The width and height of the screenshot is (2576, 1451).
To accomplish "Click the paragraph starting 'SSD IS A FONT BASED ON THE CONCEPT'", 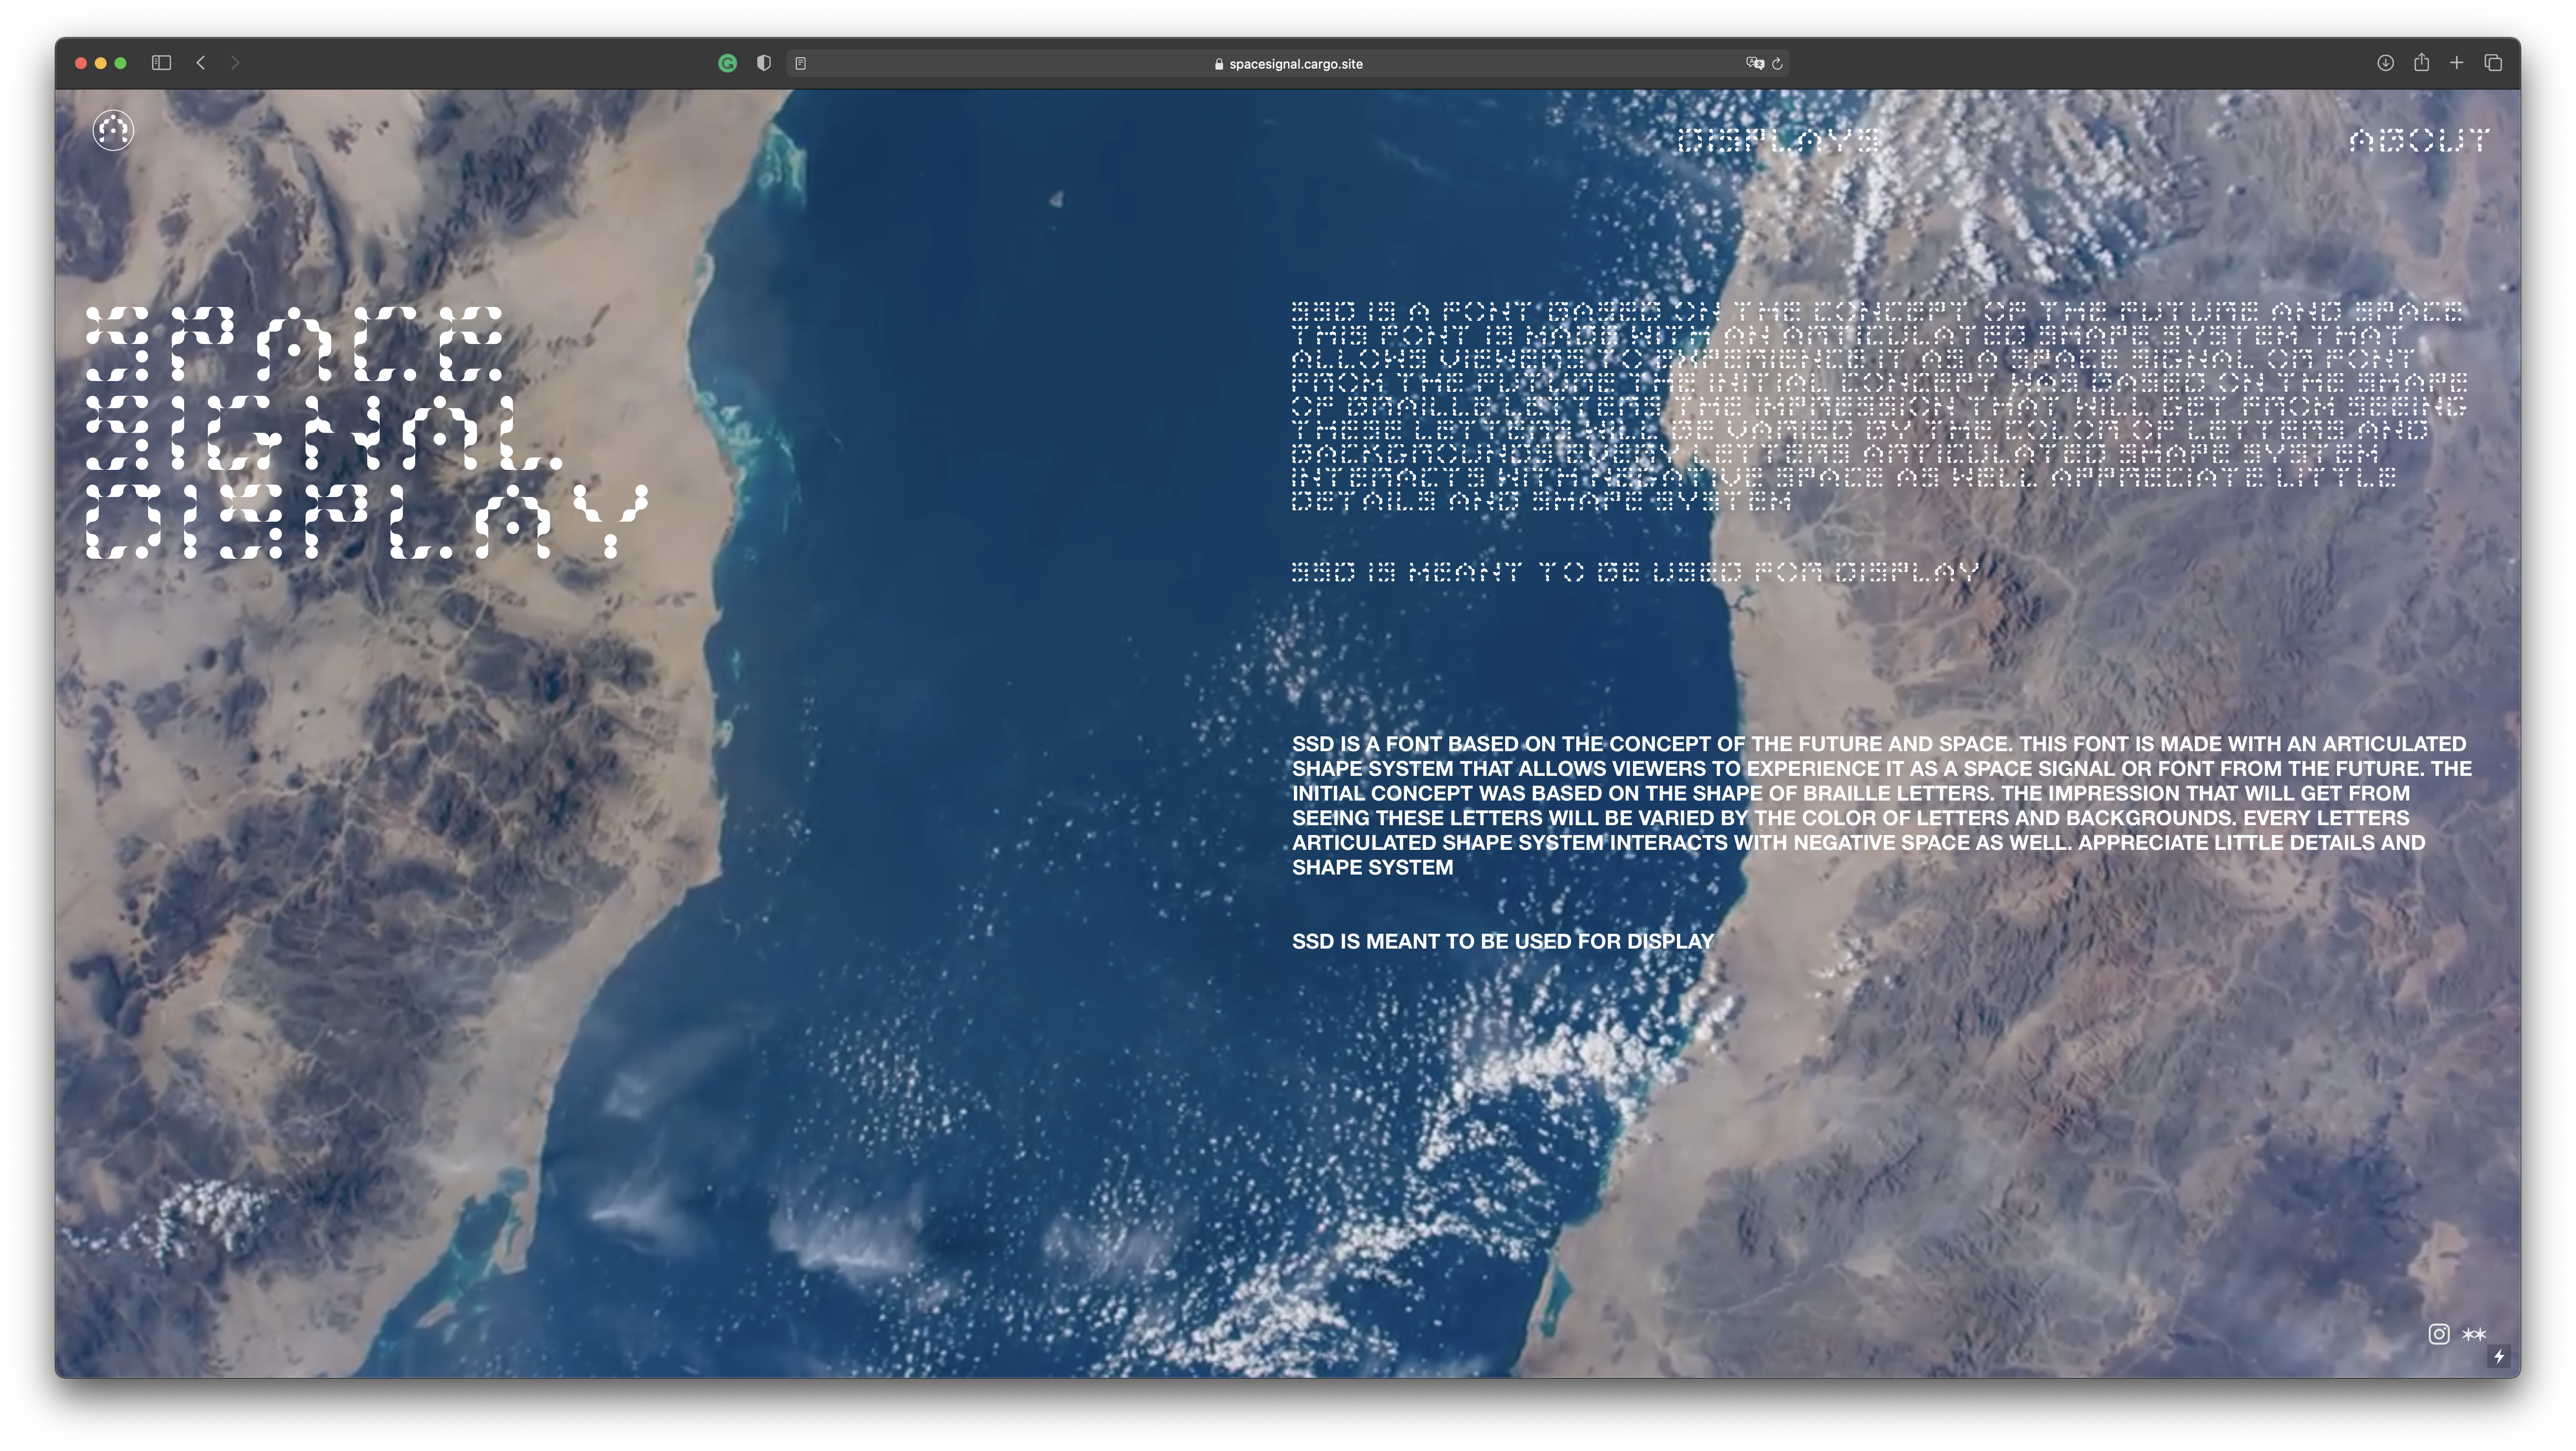I will (x=1881, y=805).
